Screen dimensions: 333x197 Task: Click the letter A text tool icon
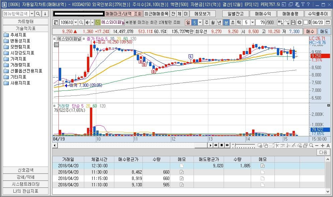[328, 146]
